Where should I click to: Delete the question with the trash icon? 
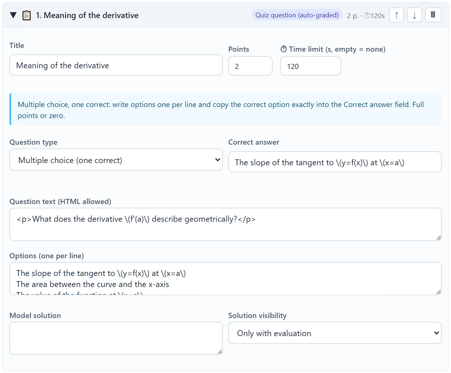(433, 15)
